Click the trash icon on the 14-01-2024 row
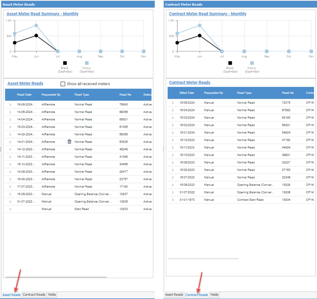 click(x=69, y=142)
